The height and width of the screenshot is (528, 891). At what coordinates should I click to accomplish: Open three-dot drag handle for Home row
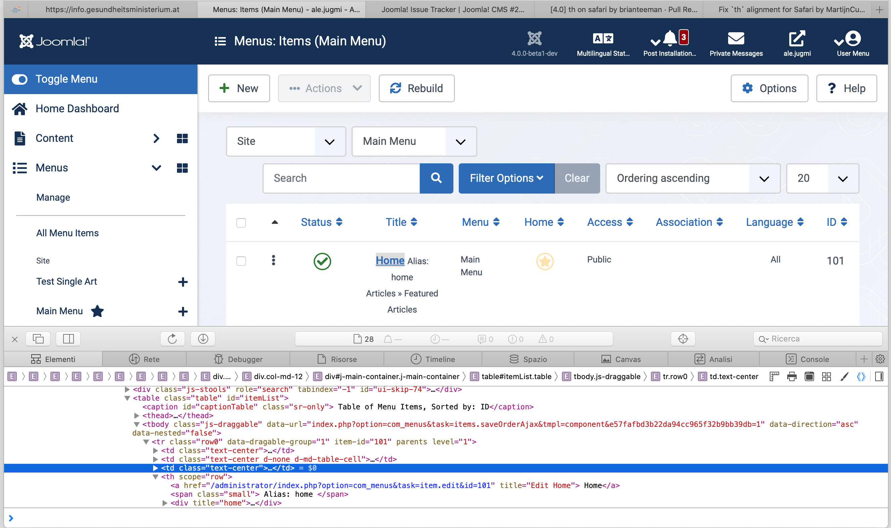click(x=273, y=260)
